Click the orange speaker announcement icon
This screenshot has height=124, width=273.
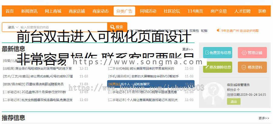218,30
